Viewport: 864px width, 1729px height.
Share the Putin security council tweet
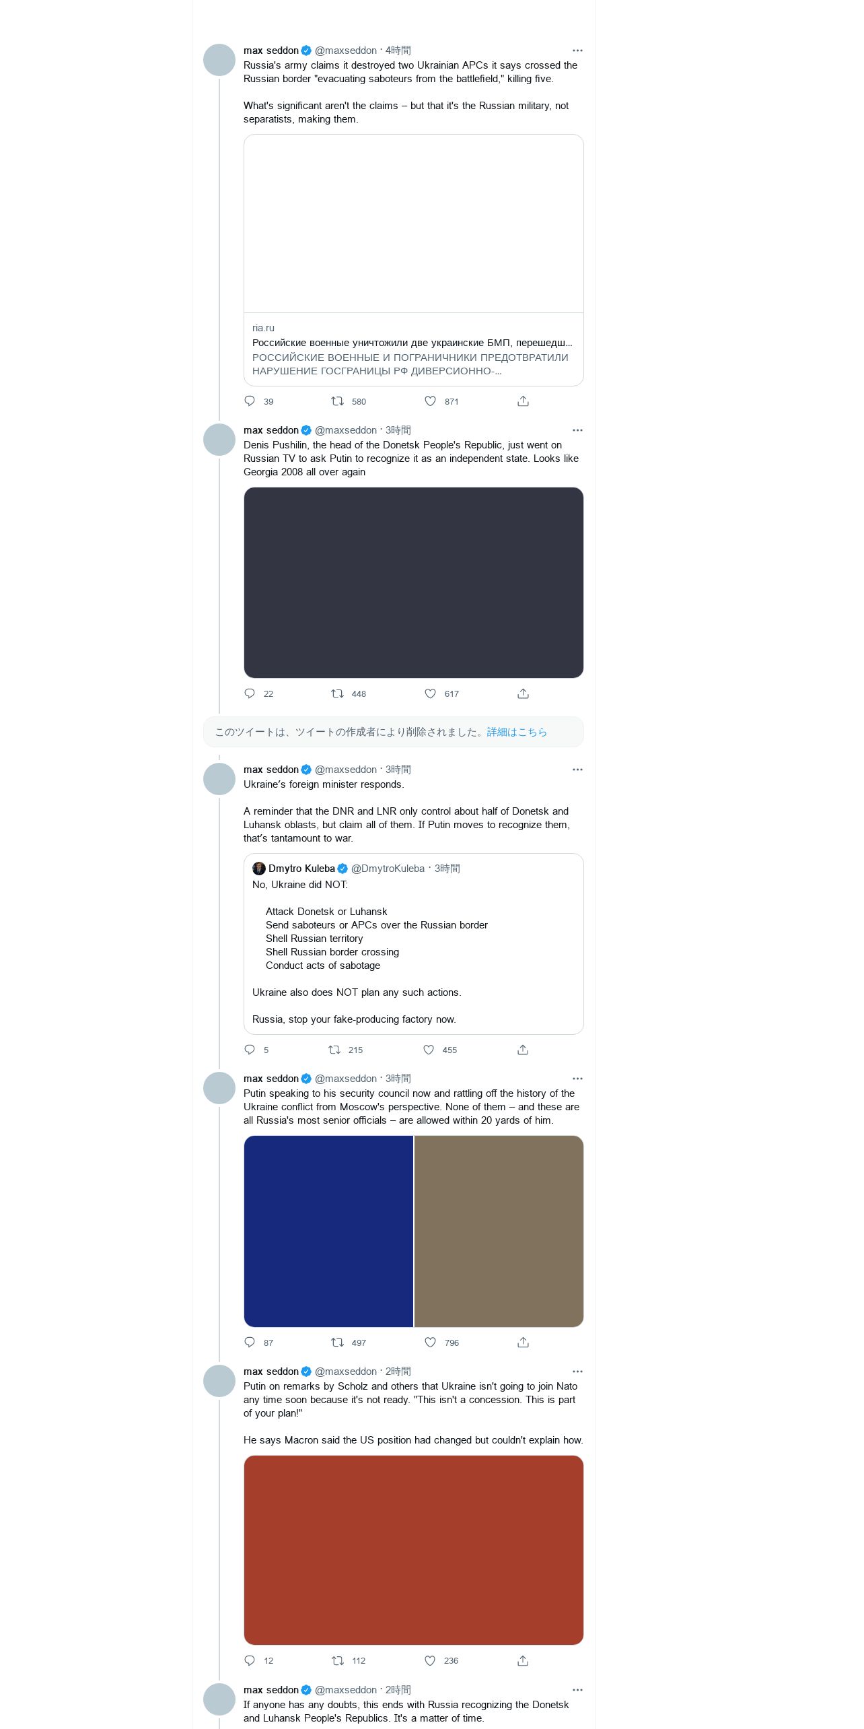pos(523,1343)
